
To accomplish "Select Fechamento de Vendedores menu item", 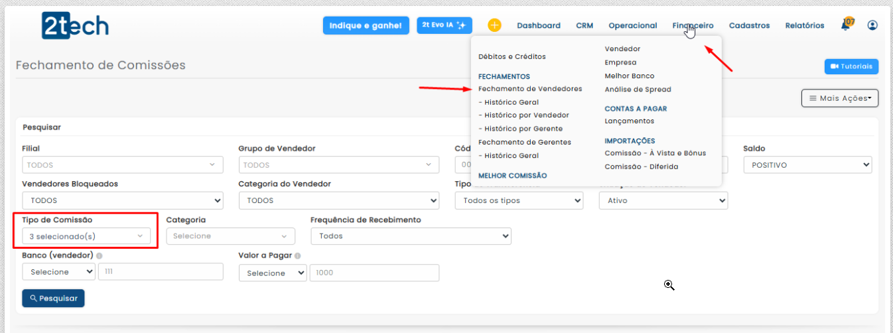I will pyautogui.click(x=530, y=89).
